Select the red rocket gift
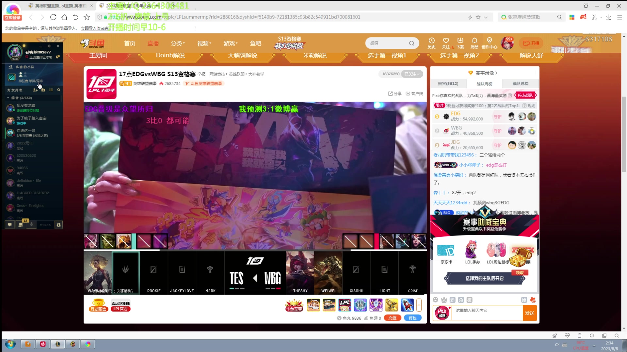This screenshot has height=352, width=627. (407, 305)
